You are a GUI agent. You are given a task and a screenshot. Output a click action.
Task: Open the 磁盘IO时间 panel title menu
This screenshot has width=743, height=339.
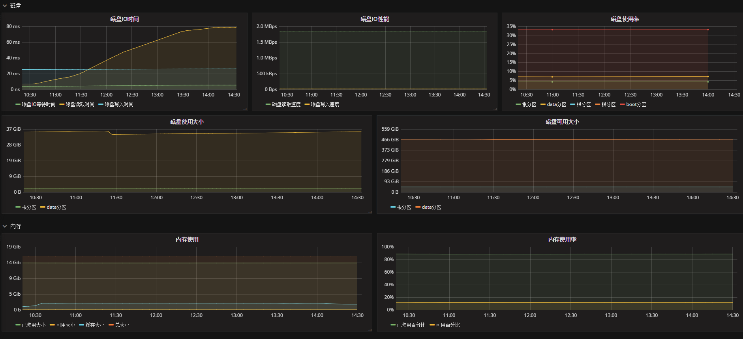pos(124,19)
